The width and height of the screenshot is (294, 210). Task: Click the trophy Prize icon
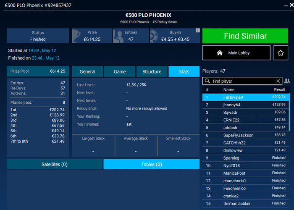pyautogui.click(x=76, y=36)
